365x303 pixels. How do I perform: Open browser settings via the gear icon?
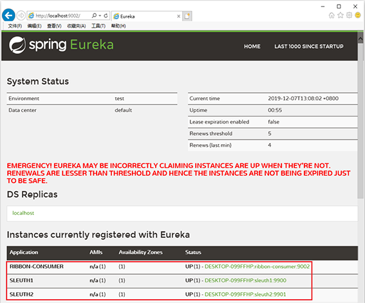(349, 15)
